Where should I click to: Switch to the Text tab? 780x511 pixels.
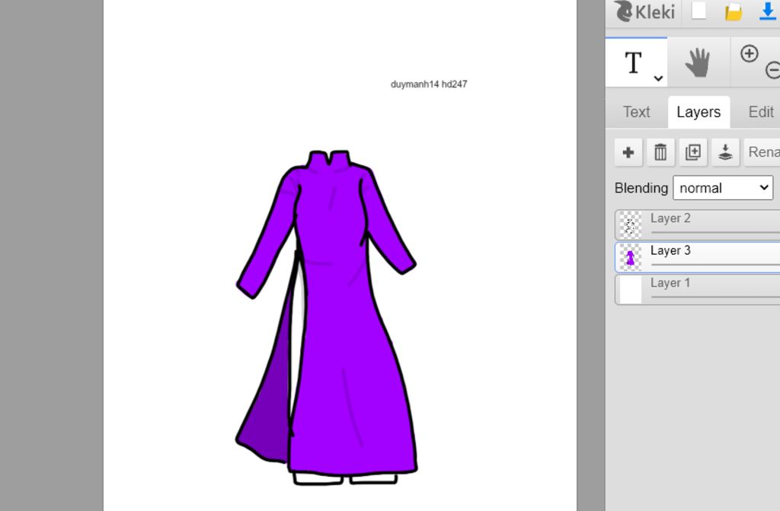636,112
